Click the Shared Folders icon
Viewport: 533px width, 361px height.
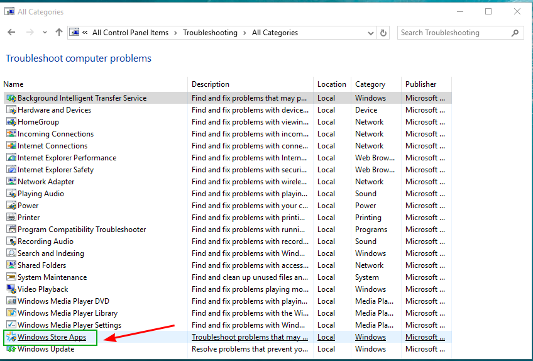(x=11, y=265)
